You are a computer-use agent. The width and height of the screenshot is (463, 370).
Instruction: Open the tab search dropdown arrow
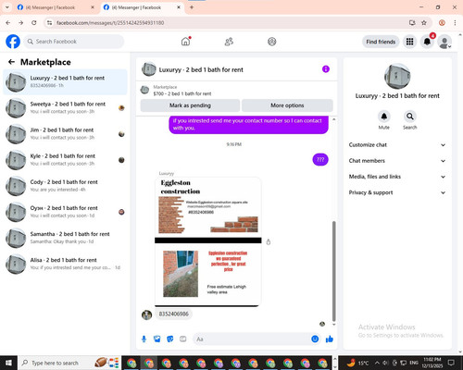point(7,7)
